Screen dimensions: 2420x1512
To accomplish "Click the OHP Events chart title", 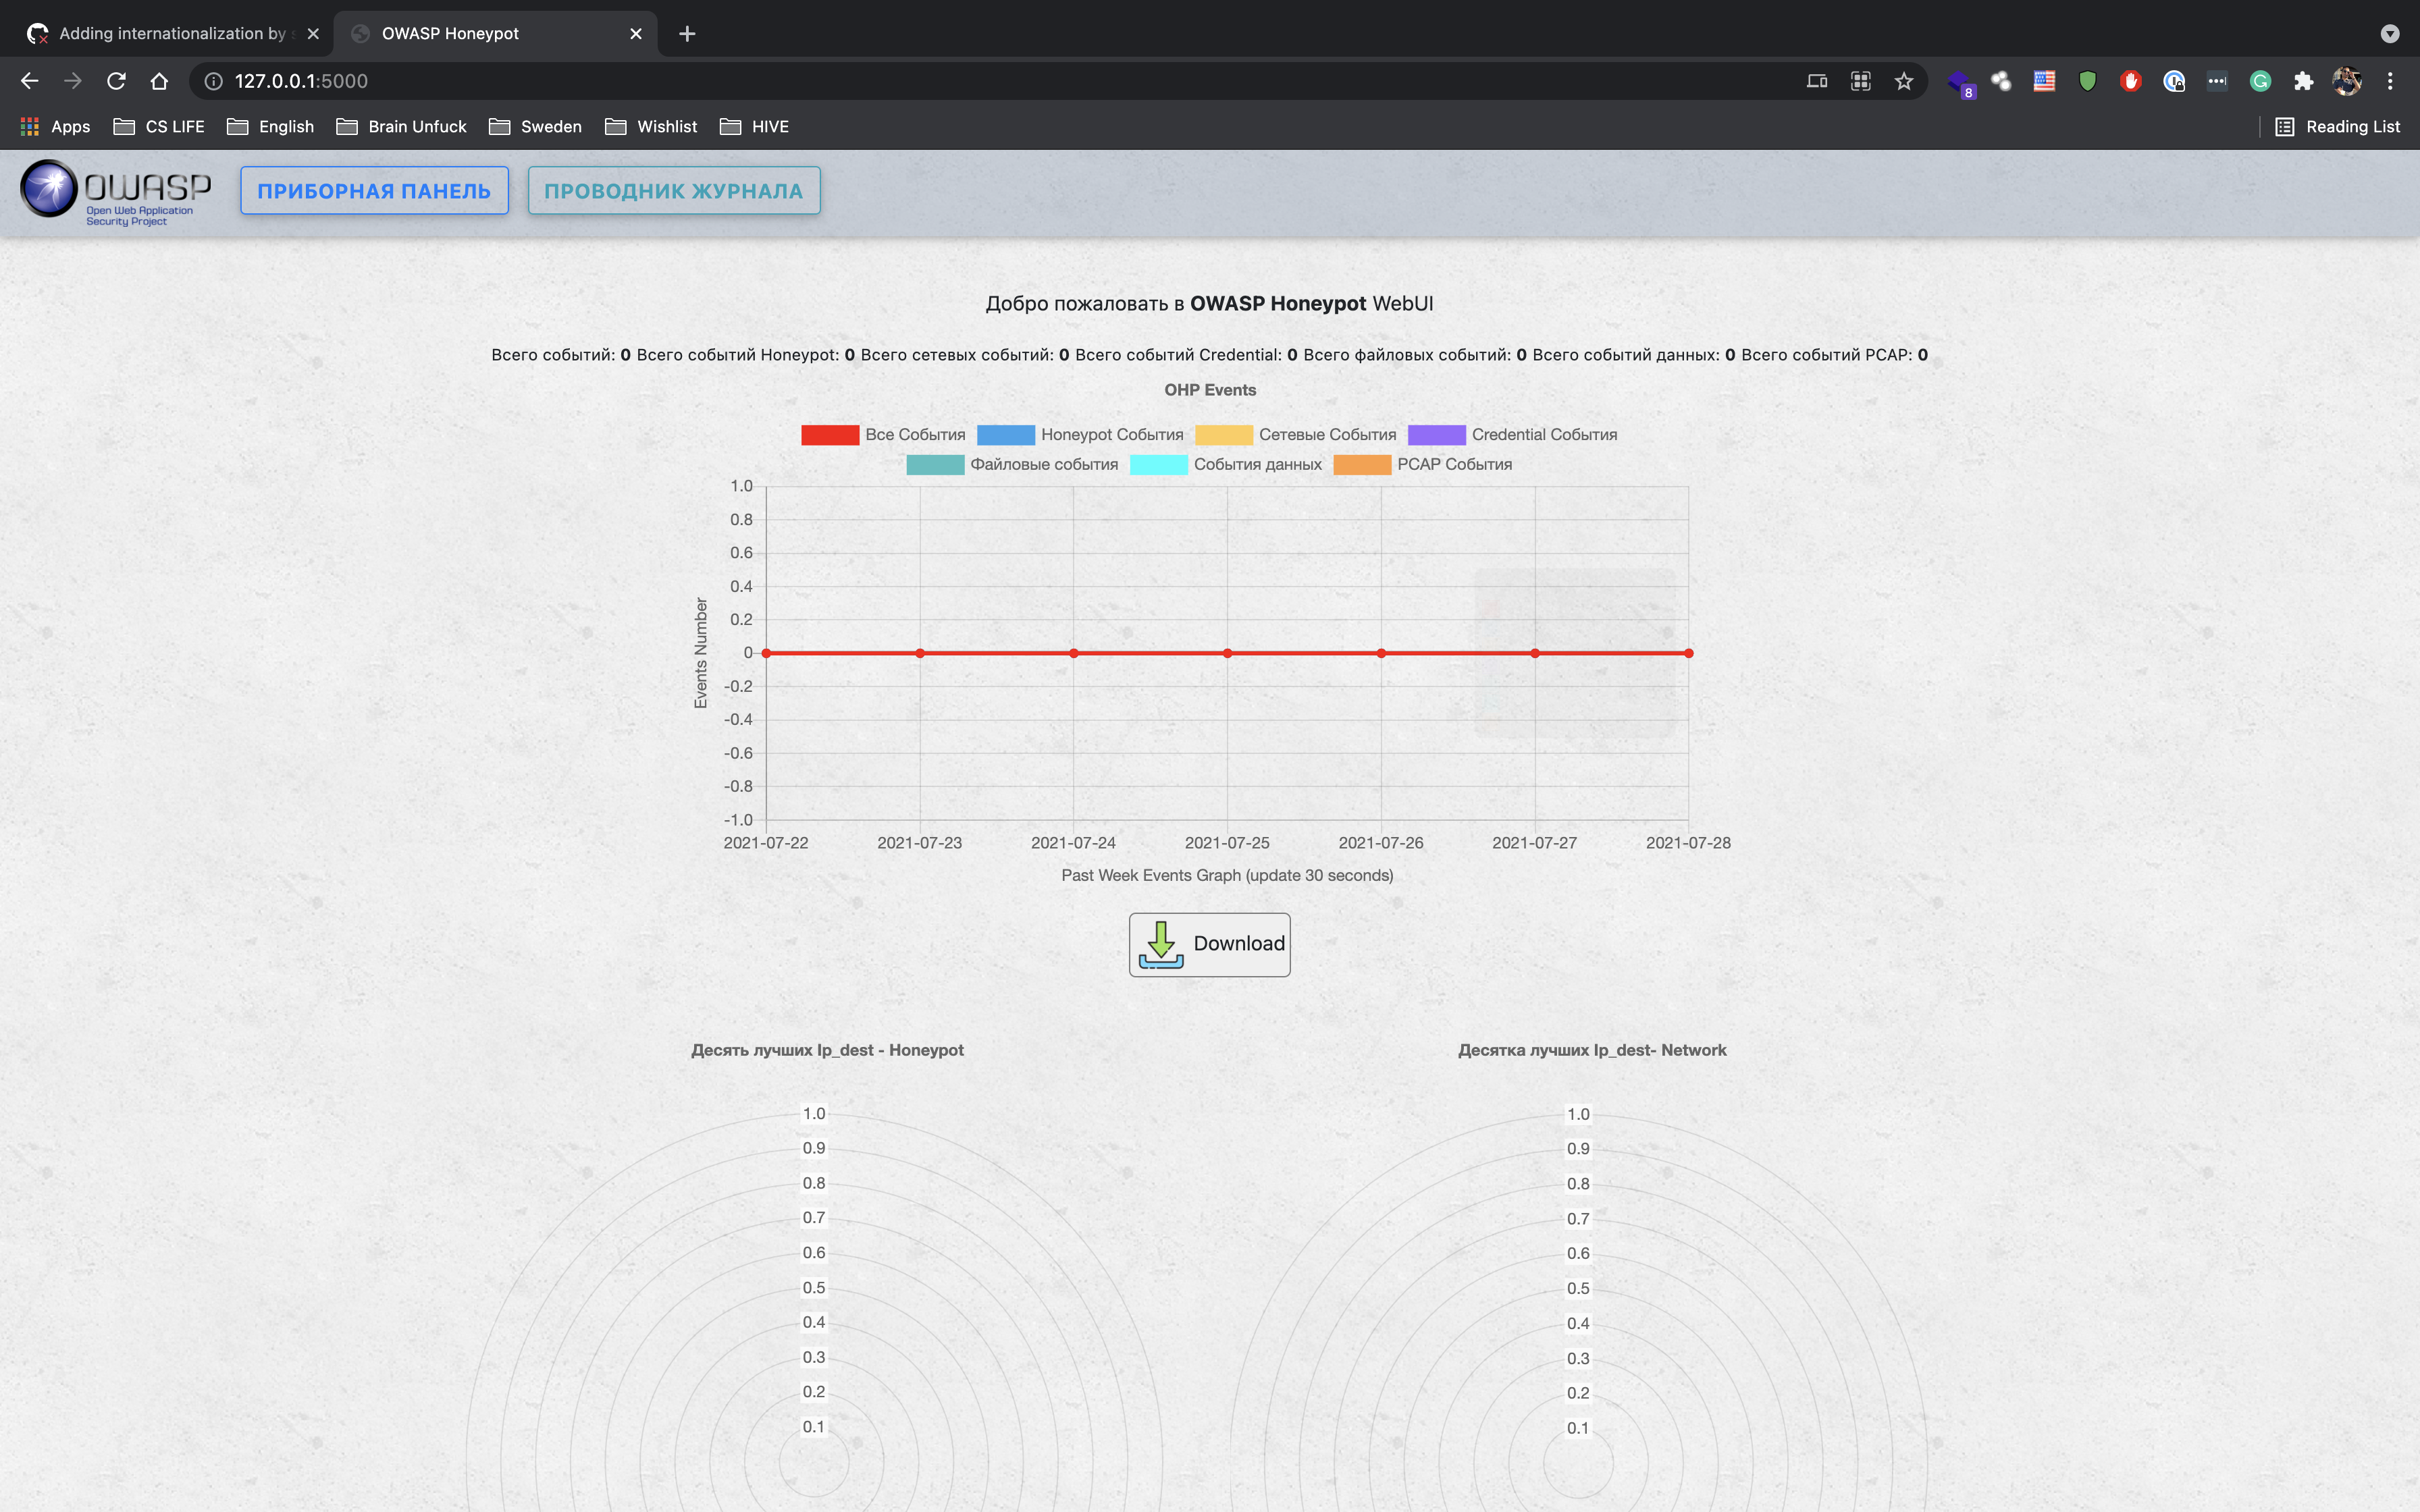I will 1210,390.
